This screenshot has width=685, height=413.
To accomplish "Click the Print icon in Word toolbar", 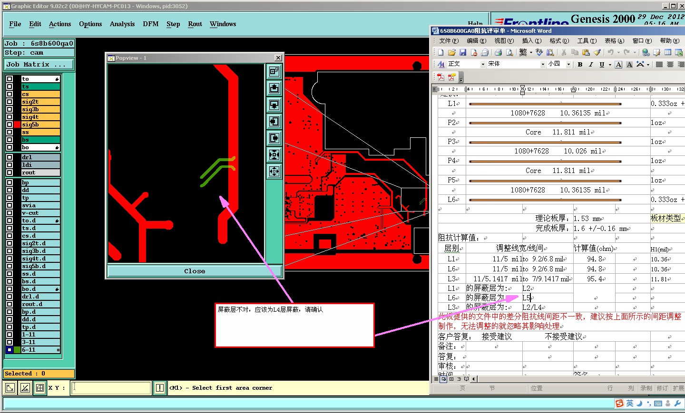I will coord(498,52).
